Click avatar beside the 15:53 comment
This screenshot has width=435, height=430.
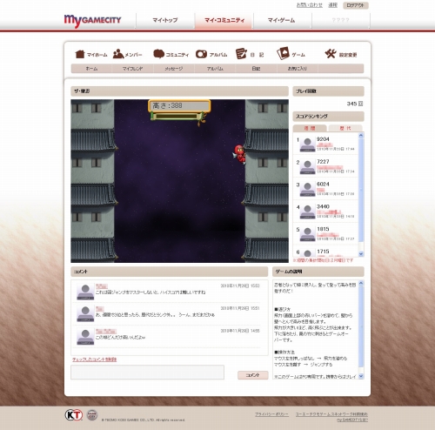[85, 292]
